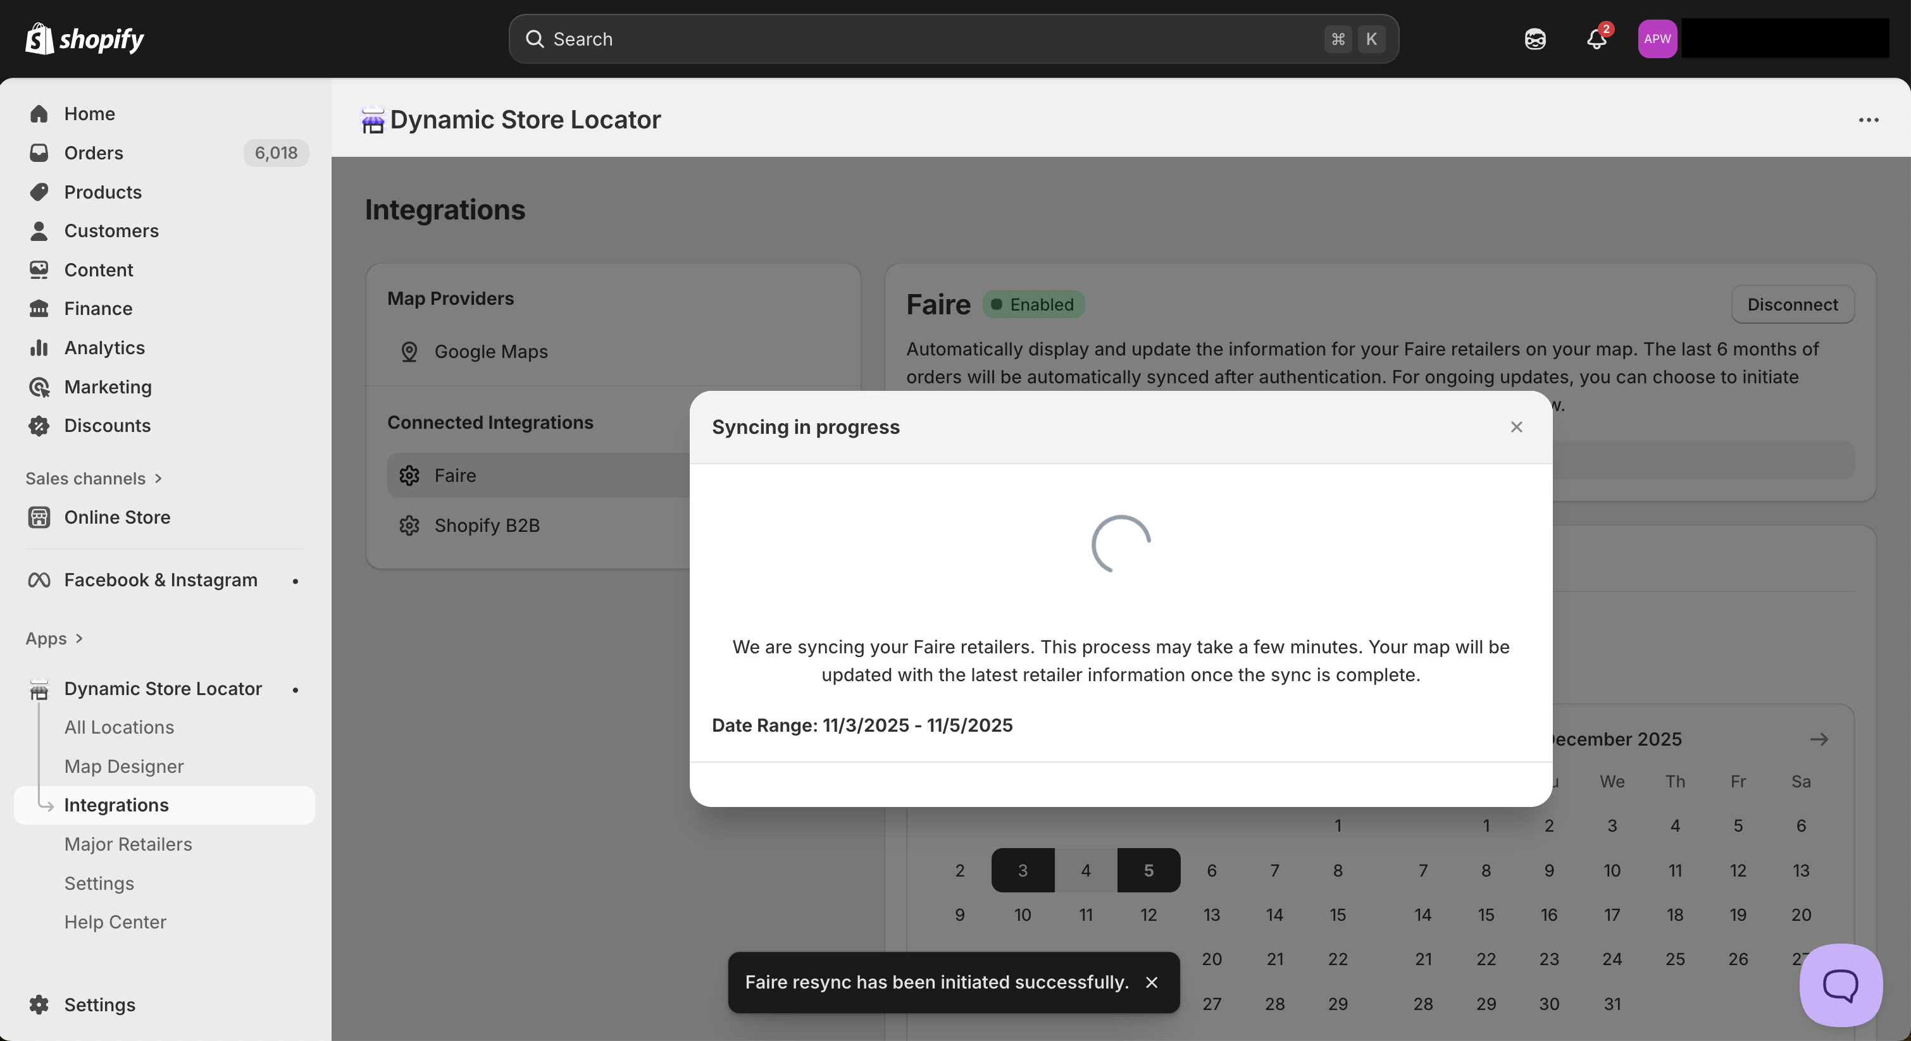Click the Sidekick assistant icon in top bar
The height and width of the screenshot is (1041, 1911).
point(1535,39)
